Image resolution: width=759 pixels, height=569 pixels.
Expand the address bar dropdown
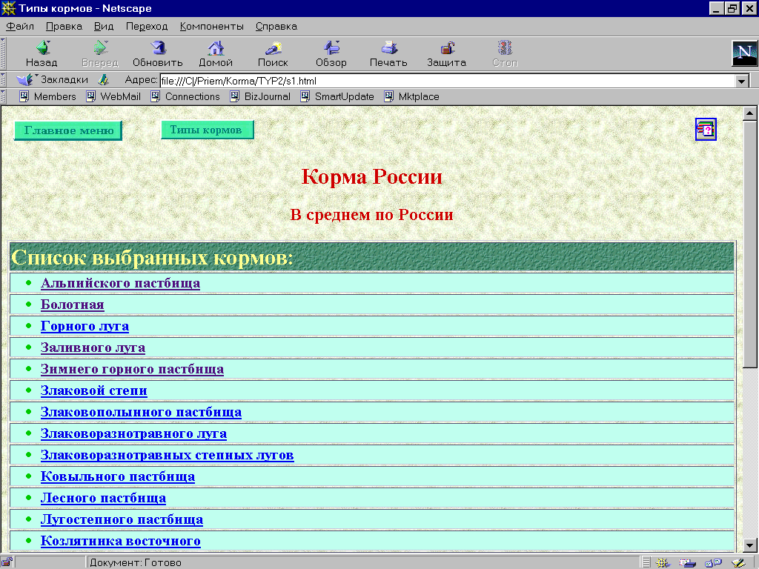(x=741, y=81)
